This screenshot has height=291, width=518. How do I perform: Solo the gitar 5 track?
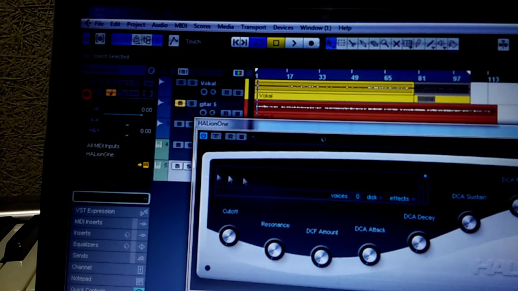tap(191, 103)
